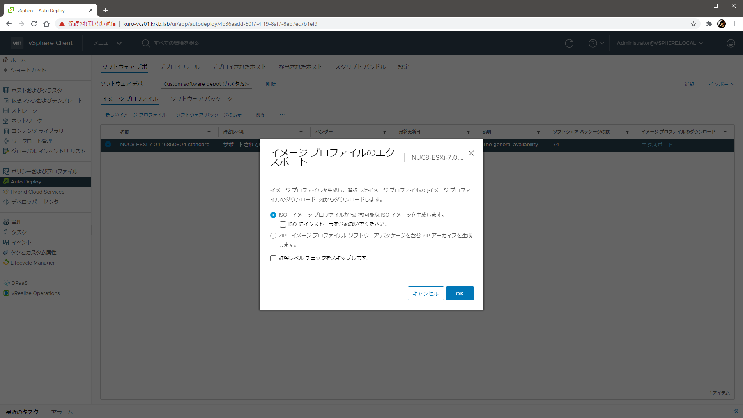Click the filter icon in 名前 column
Viewport: 743px width, 418px height.
[209, 132]
